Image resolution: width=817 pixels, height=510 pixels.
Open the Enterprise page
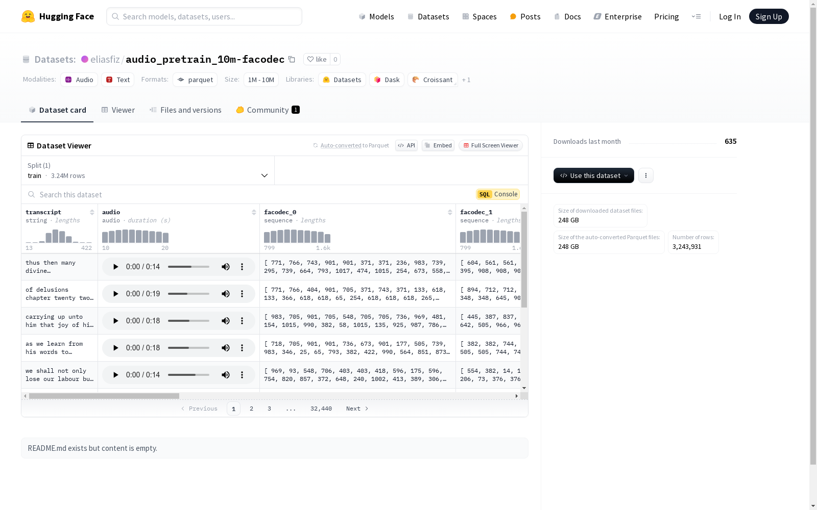click(x=618, y=16)
